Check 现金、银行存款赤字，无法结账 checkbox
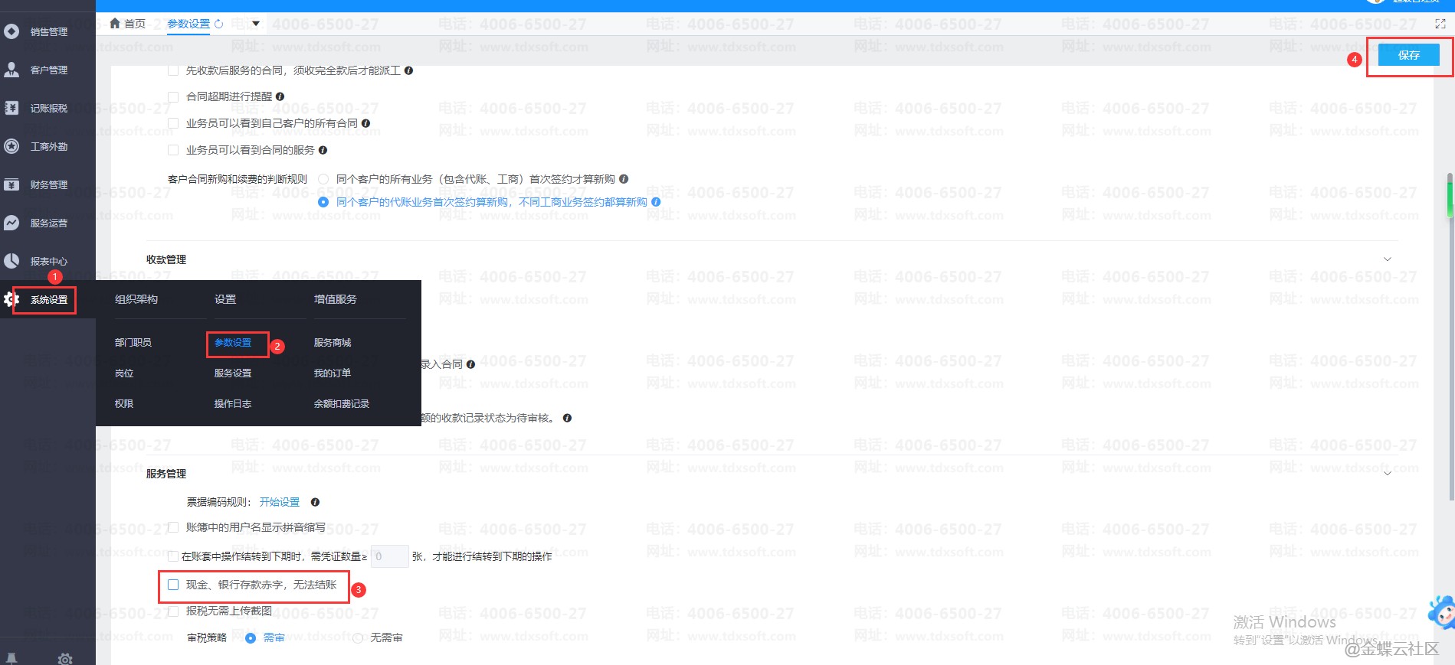 coord(173,585)
